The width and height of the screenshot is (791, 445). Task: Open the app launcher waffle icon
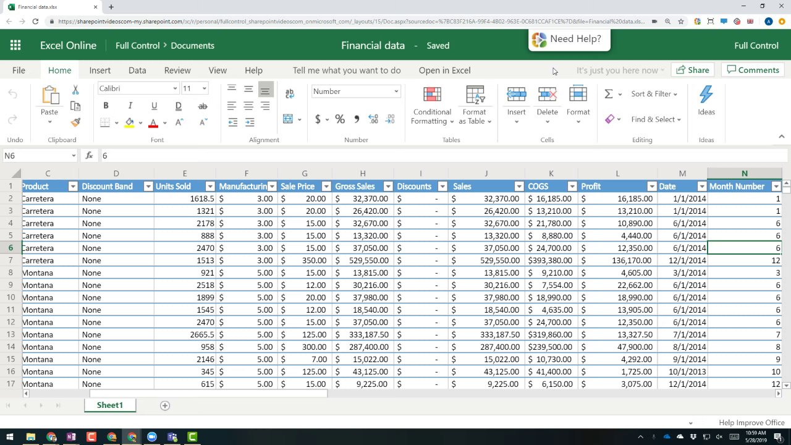pyautogui.click(x=15, y=45)
